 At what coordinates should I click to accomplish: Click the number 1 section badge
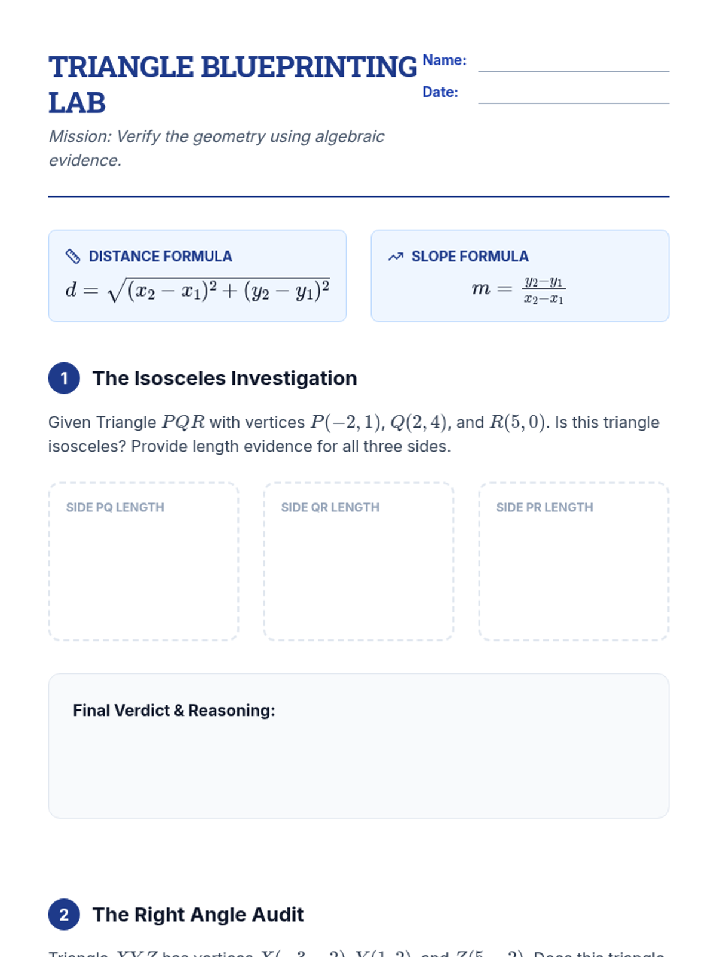[x=64, y=378]
